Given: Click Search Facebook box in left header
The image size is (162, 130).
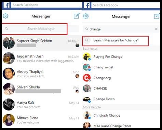Looking at the screenshot, I should coord(46,5).
